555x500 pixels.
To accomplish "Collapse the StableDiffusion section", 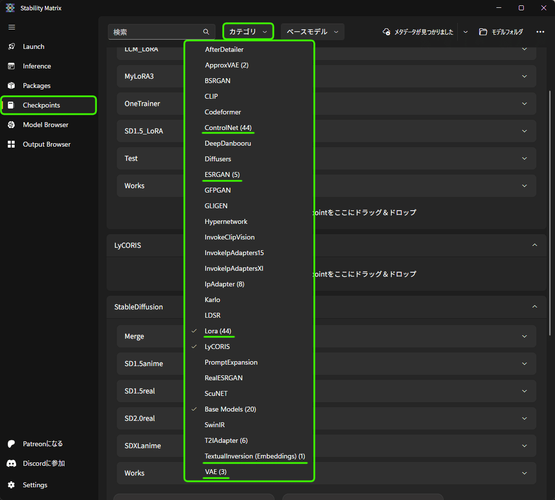I will pyautogui.click(x=535, y=306).
